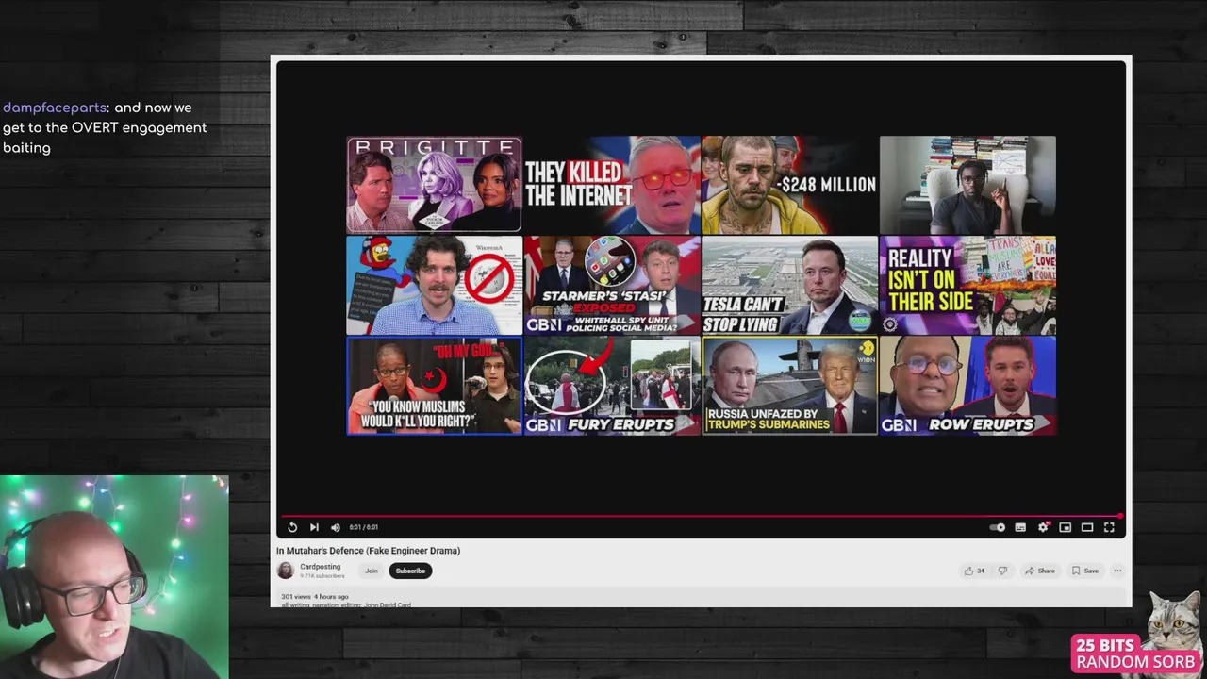1207x679 pixels.
Task: Toggle subtitles closed captions icon
Action: [1020, 527]
